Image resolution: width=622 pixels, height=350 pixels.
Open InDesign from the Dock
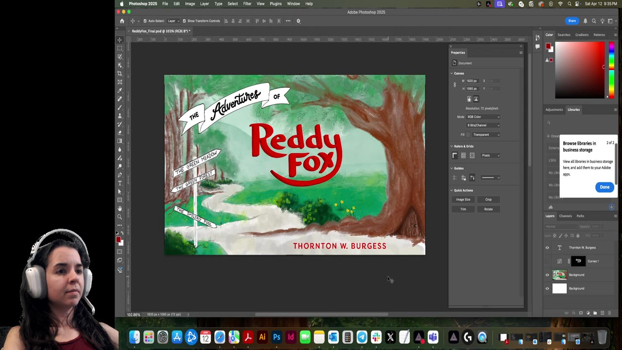[x=291, y=337]
